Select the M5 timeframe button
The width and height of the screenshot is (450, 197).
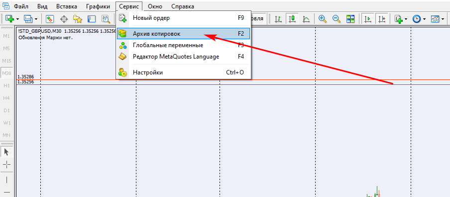point(6,48)
